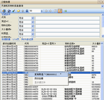Click drawing number DLJ6-02-02-005

click(49, 92)
